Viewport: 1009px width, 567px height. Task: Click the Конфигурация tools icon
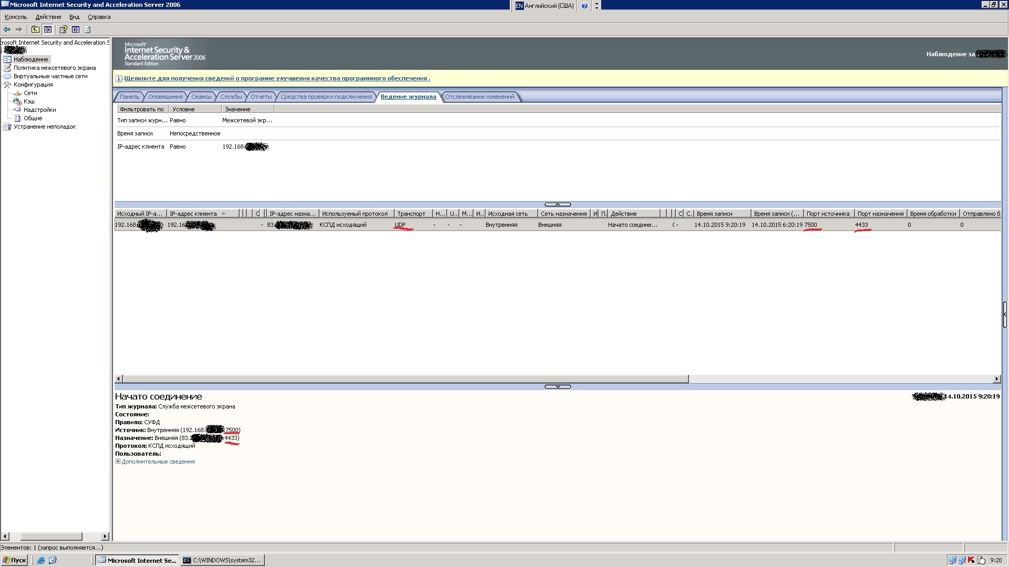coord(7,85)
